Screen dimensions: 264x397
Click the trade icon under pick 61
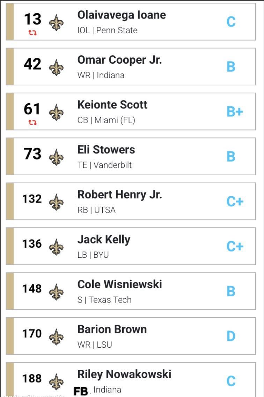click(32, 122)
